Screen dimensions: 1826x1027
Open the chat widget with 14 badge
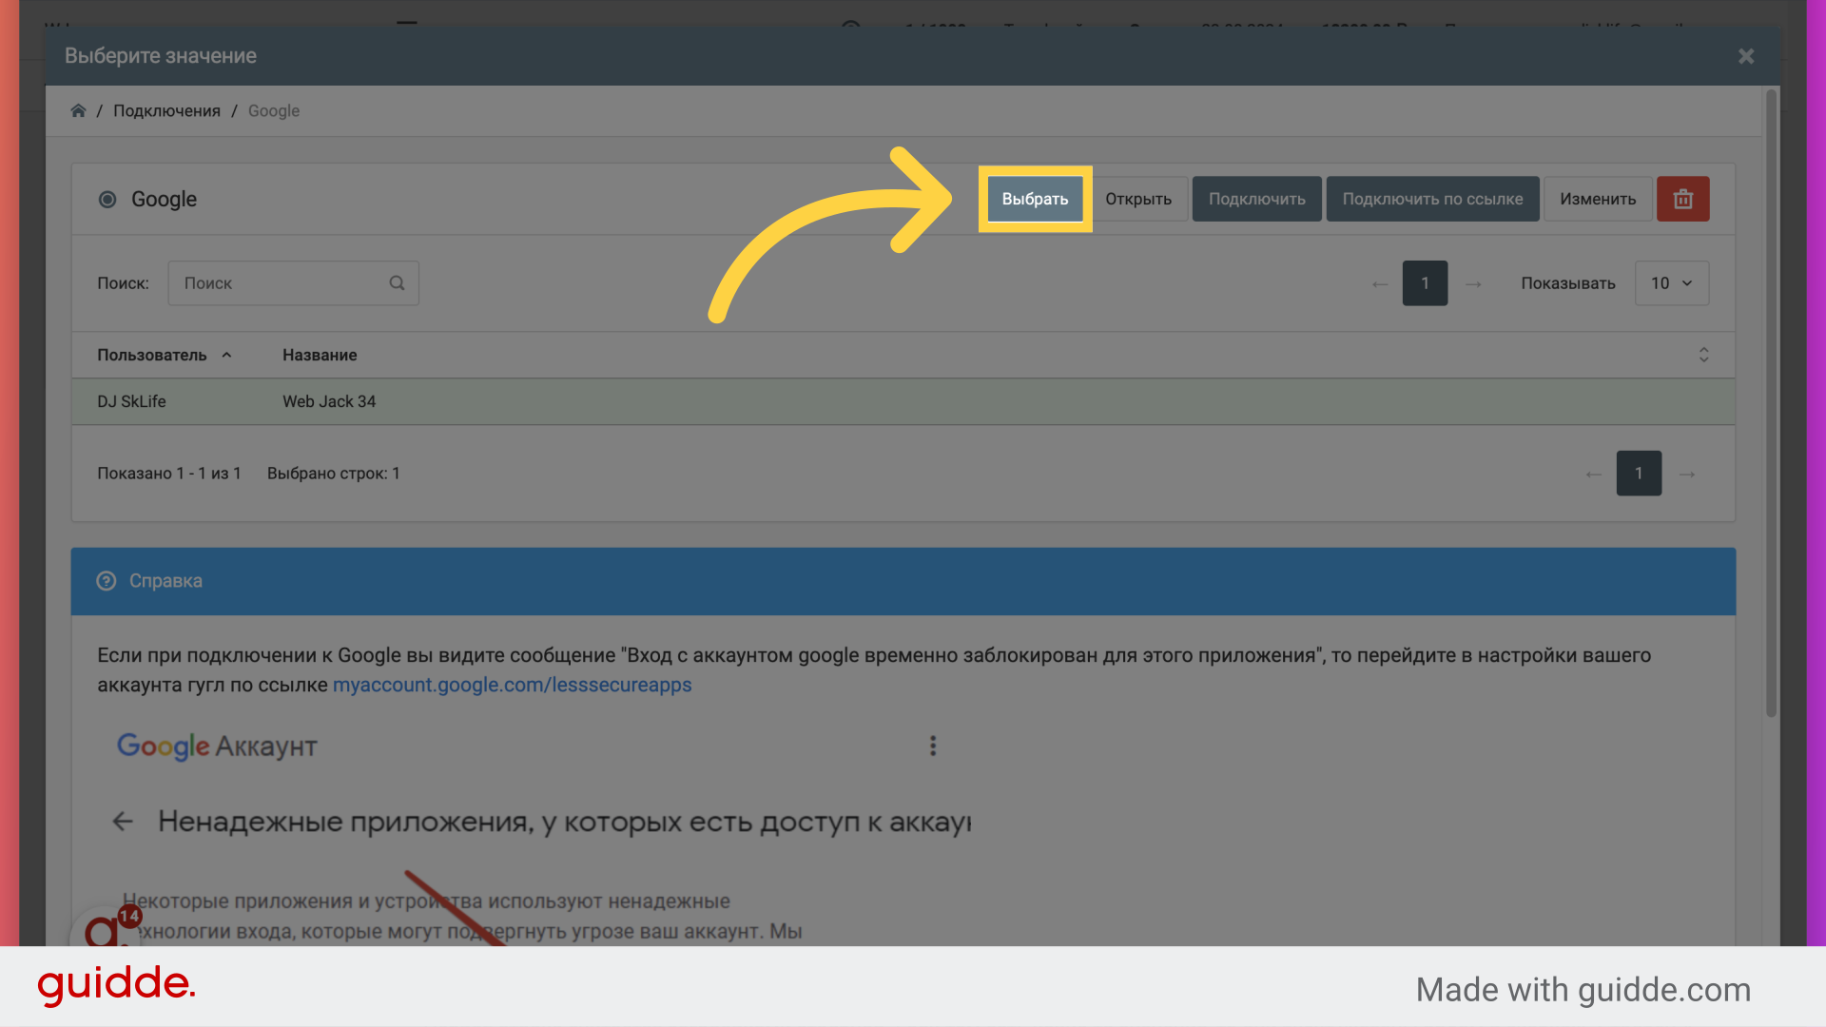tap(105, 927)
